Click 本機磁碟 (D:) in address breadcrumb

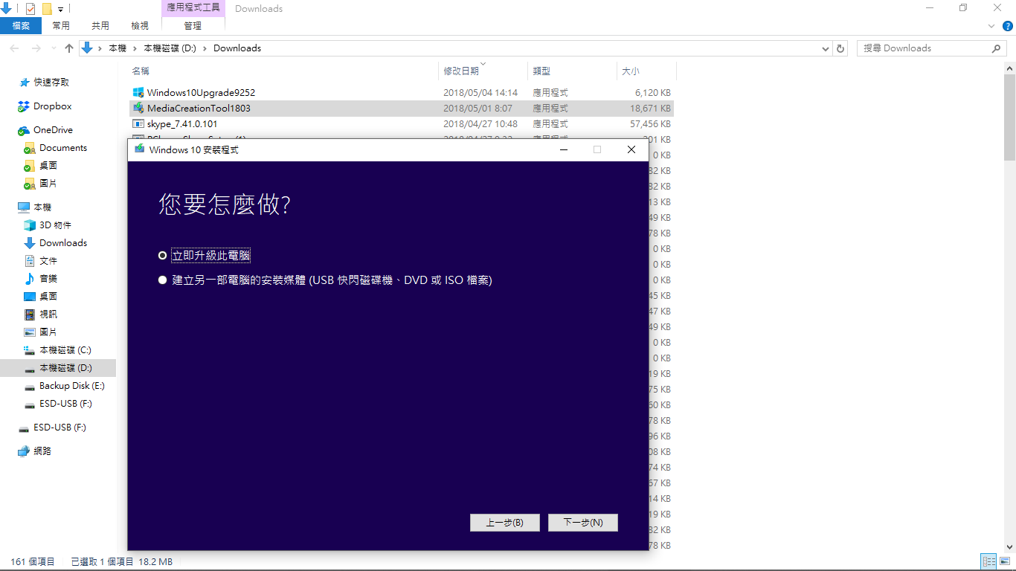(x=170, y=48)
